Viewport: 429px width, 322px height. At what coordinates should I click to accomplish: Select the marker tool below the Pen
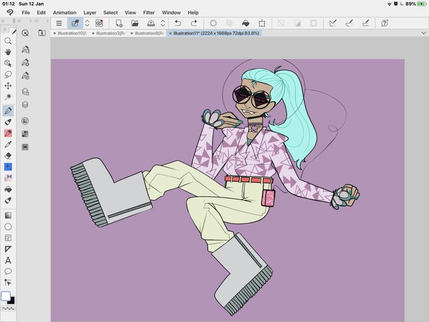click(8, 122)
